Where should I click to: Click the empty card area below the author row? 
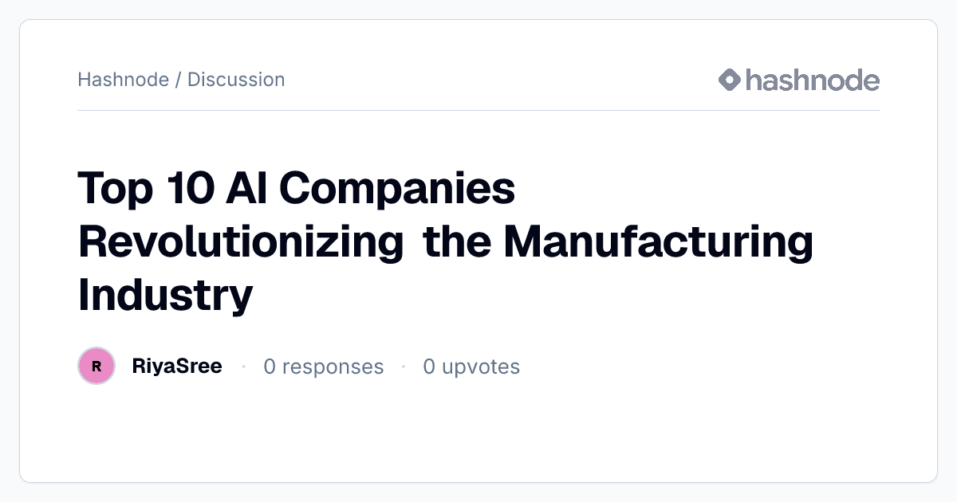478,434
